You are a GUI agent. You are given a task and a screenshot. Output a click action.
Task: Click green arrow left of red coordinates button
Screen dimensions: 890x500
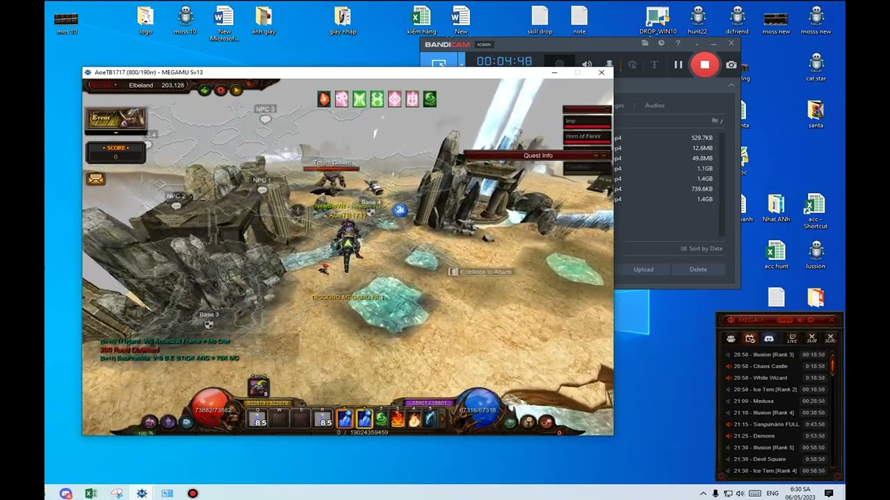pos(204,90)
